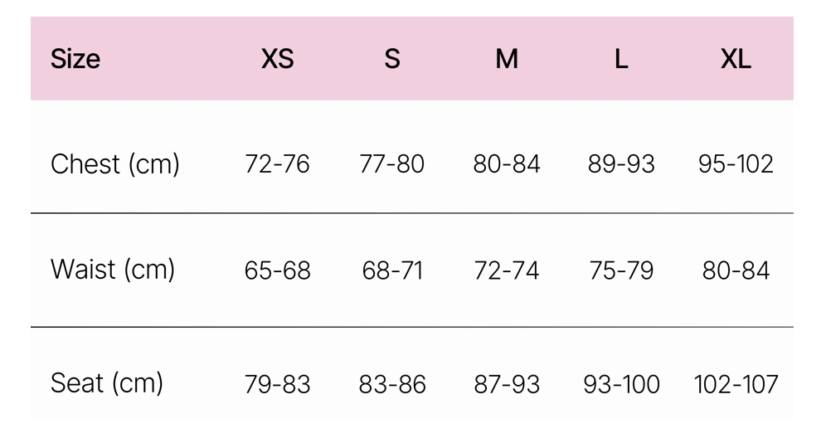The width and height of the screenshot is (826, 443).
Task: Click the Seat (cm) row label
Action: pos(107,383)
